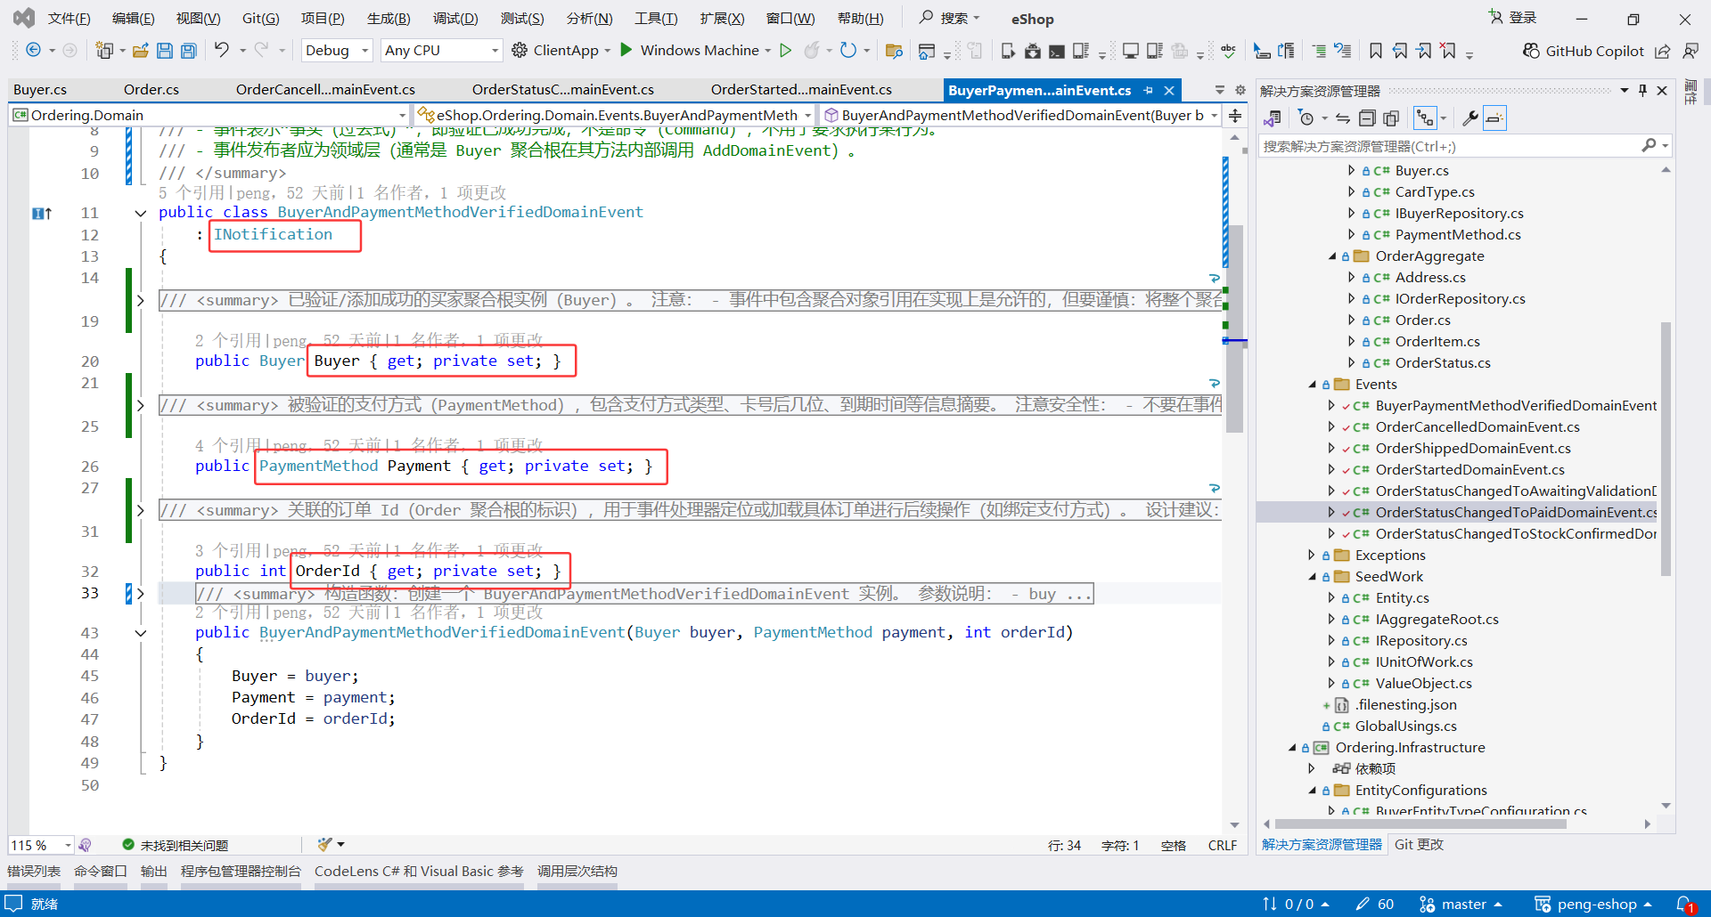Click the editor vertical scrollbar thumb
The height and width of the screenshot is (917, 1711).
[x=1235, y=328]
